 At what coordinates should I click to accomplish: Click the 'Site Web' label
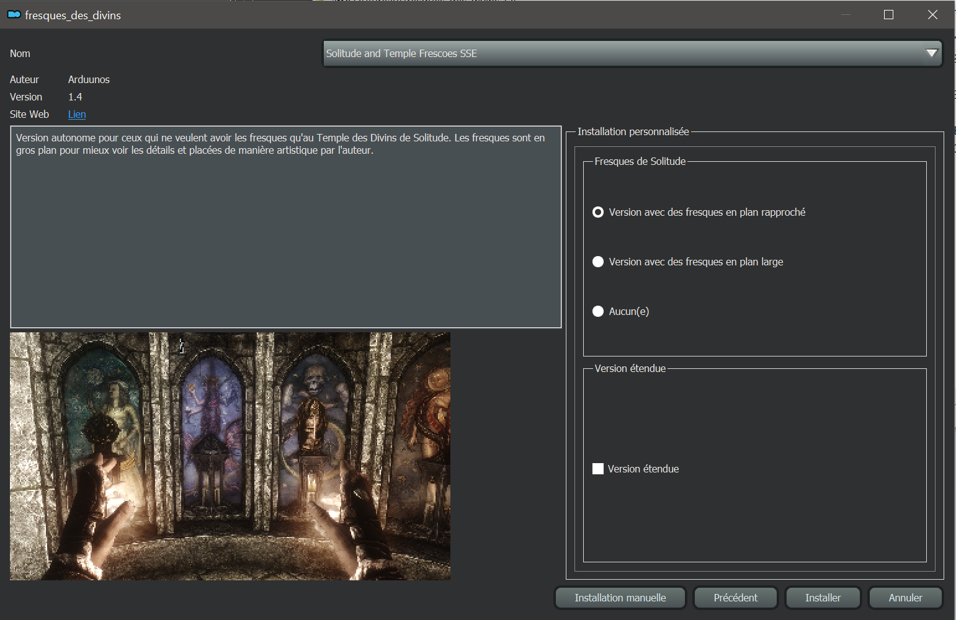(x=29, y=114)
